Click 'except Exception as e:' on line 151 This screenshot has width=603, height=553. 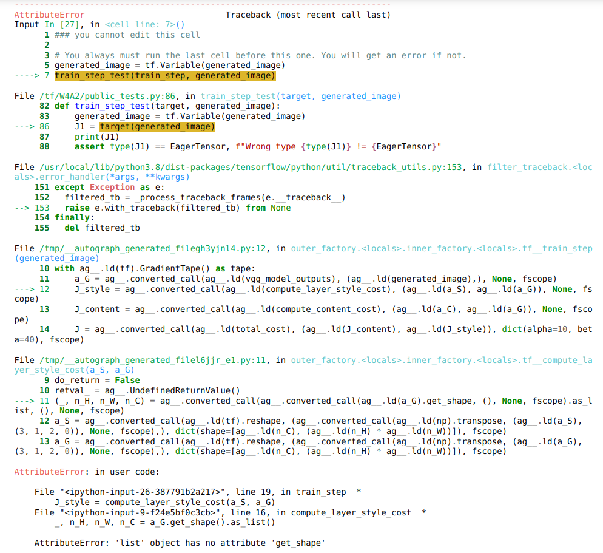(110, 188)
